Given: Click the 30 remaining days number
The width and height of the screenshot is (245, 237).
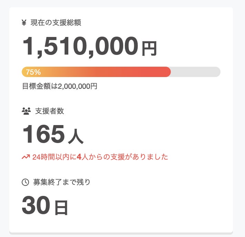Looking at the screenshot, I should pos(36,205).
